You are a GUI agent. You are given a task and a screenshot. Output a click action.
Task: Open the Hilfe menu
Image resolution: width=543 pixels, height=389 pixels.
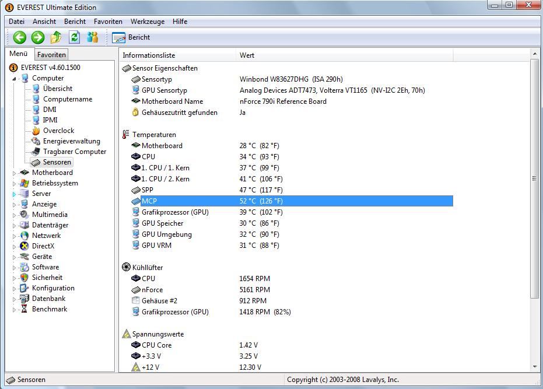[x=180, y=22]
